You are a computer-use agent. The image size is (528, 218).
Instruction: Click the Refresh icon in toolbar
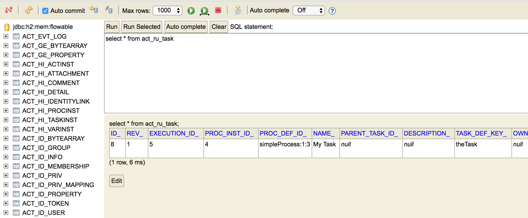[29, 10]
